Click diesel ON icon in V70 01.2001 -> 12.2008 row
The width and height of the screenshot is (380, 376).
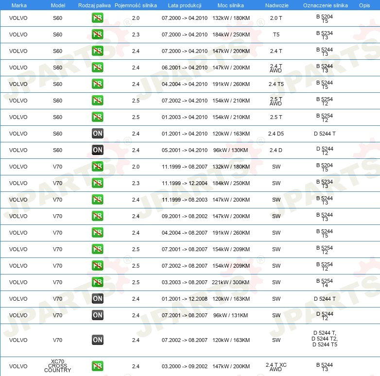98,298
